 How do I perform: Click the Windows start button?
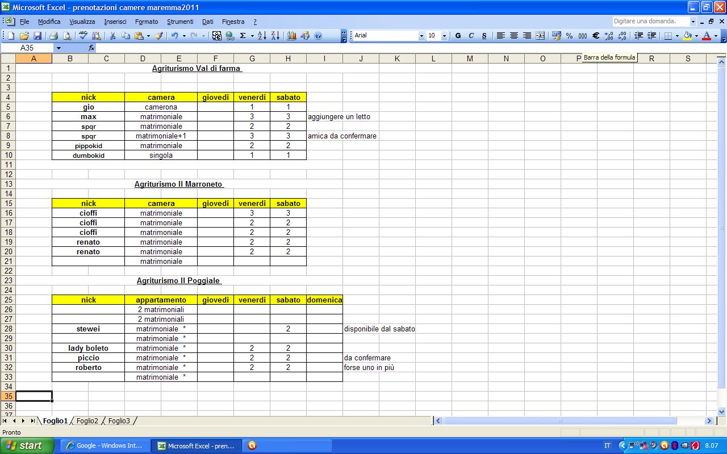[x=27, y=445]
